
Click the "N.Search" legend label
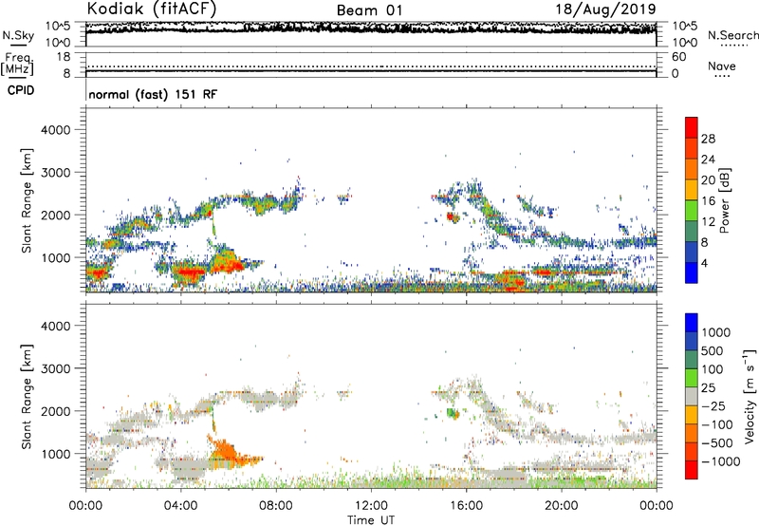click(x=732, y=35)
